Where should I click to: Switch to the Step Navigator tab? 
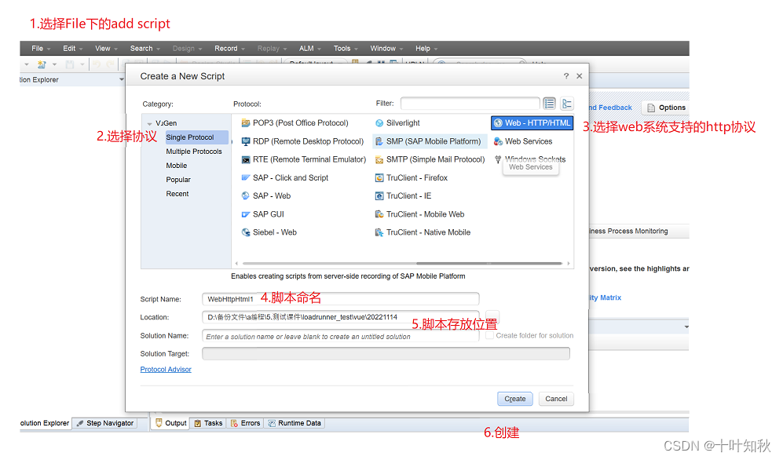pos(105,423)
